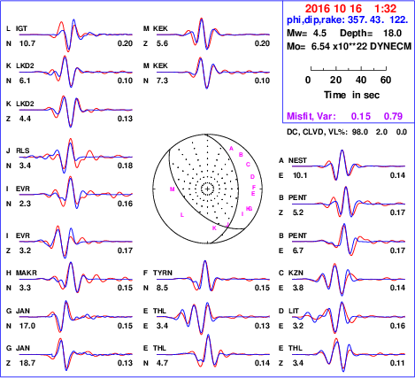
Task: Select the LIT E waveform trace
Action: (349, 318)
